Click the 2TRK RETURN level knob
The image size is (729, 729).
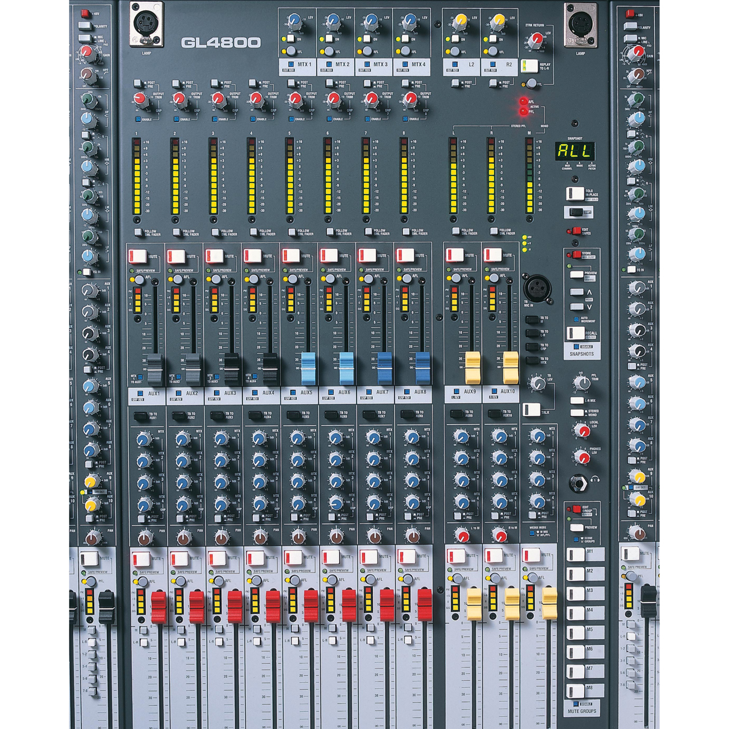click(536, 39)
